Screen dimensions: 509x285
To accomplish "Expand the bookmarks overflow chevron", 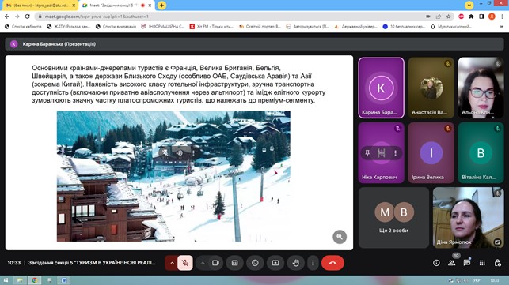I will [x=502, y=27].
